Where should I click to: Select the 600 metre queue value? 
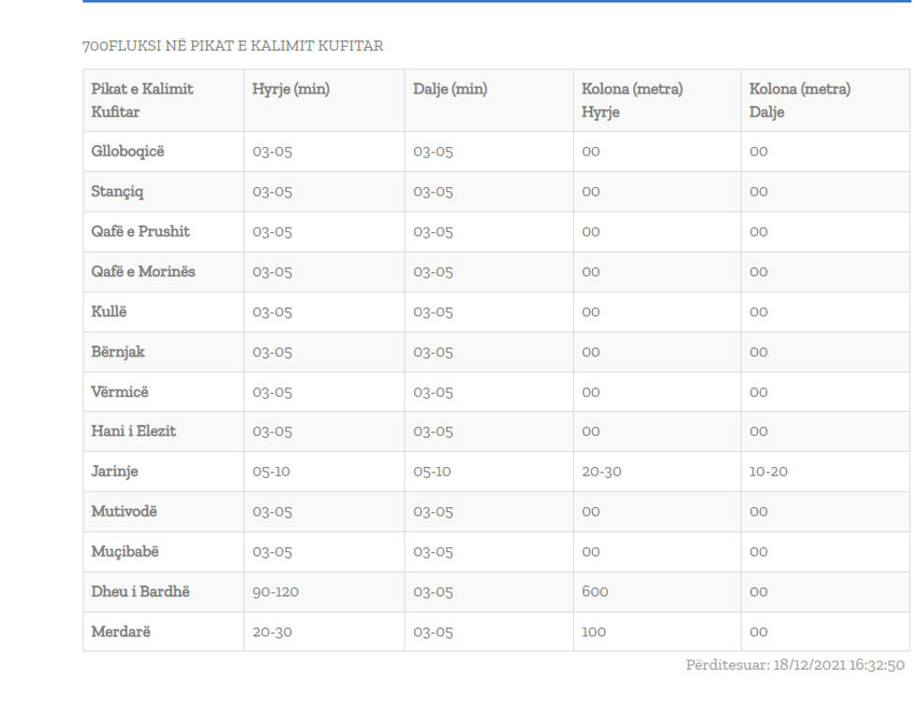coord(594,591)
